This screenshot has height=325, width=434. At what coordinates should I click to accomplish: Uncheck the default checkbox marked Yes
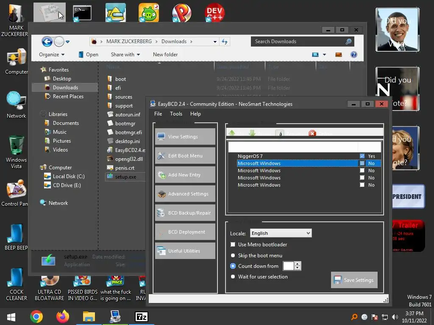(x=362, y=156)
